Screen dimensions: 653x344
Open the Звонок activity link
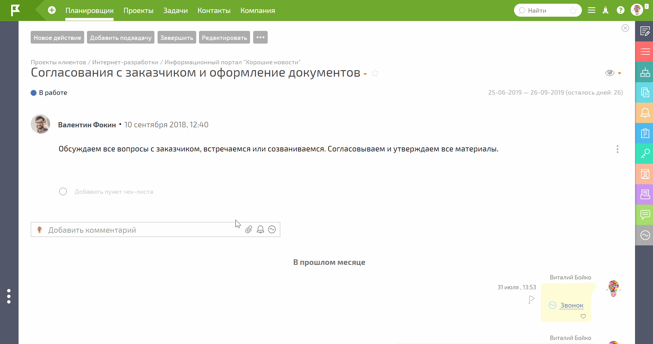(571, 305)
